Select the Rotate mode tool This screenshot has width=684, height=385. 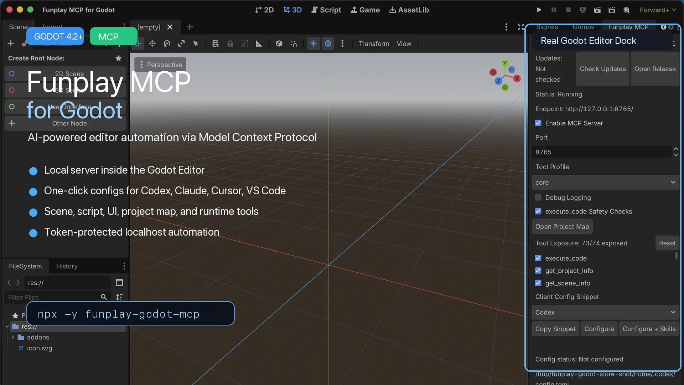click(x=167, y=43)
